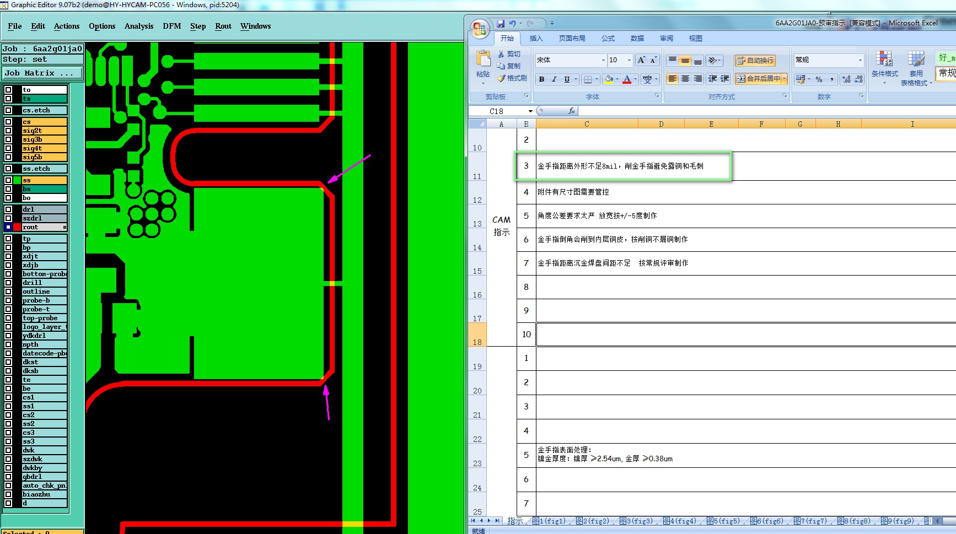The height and width of the screenshot is (534, 956).
Task: Toggle visibility checkbox for layer ss
Action: (x=8, y=180)
